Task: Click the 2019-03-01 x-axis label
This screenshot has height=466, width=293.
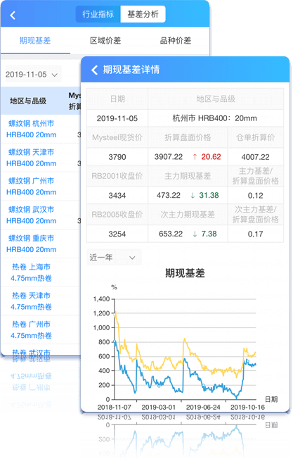Action: (158, 407)
